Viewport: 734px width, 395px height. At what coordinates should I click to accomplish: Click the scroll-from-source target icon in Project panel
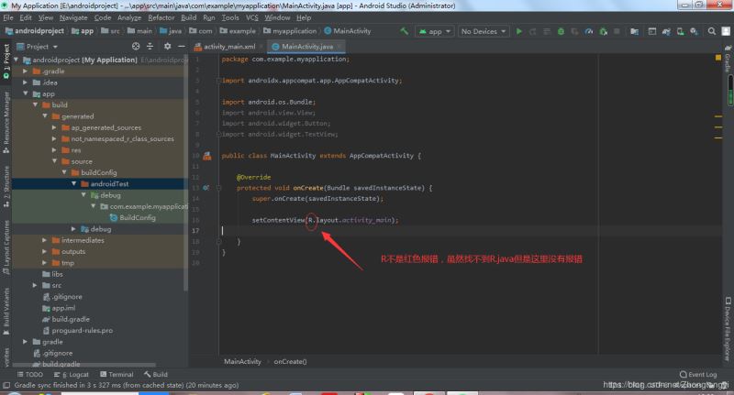point(136,46)
